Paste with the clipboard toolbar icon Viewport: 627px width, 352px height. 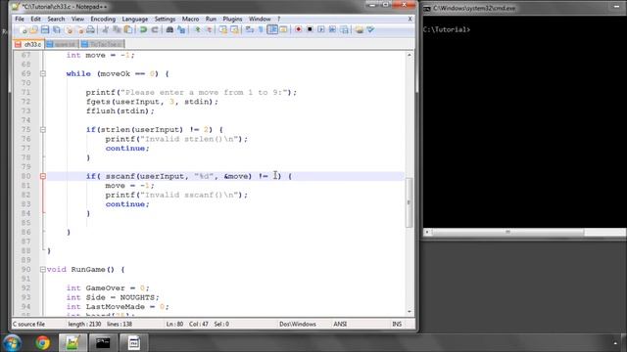128,30
